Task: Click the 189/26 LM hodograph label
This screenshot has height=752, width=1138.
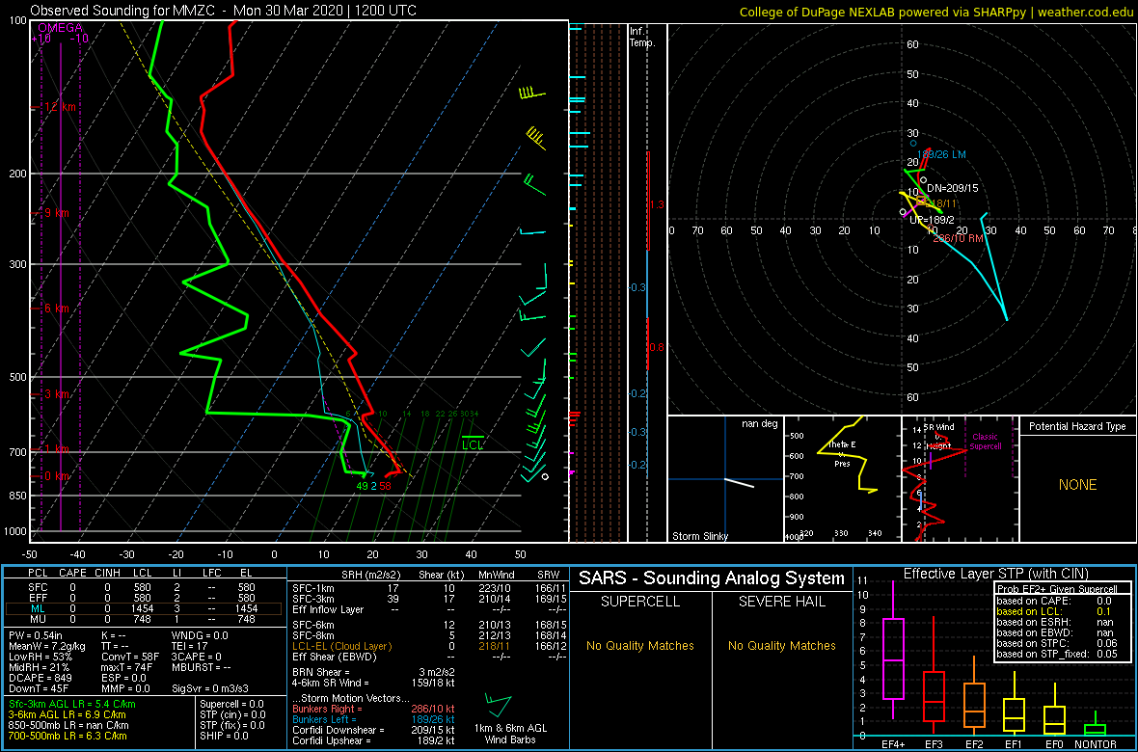Action: click(x=942, y=154)
